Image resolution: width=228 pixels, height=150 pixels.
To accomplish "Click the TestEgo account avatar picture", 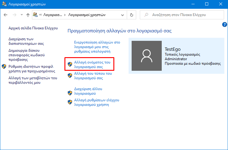I will [147, 56].
